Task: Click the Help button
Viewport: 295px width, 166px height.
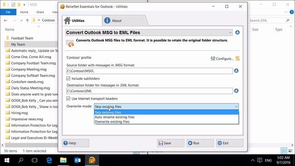Action: pos(76,143)
